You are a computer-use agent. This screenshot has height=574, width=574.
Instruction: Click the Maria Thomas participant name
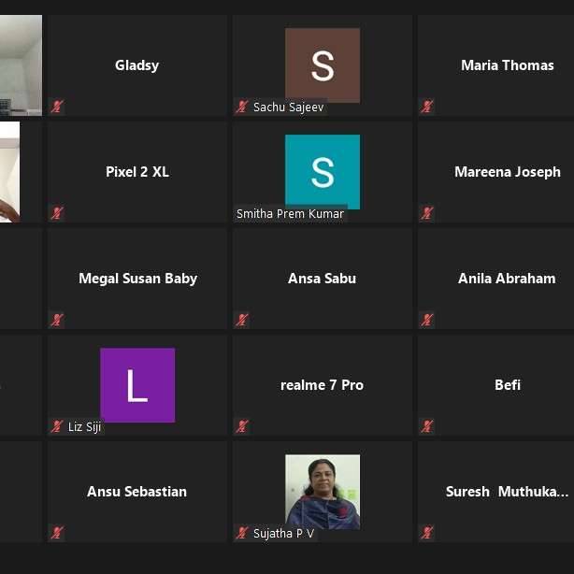tap(508, 65)
